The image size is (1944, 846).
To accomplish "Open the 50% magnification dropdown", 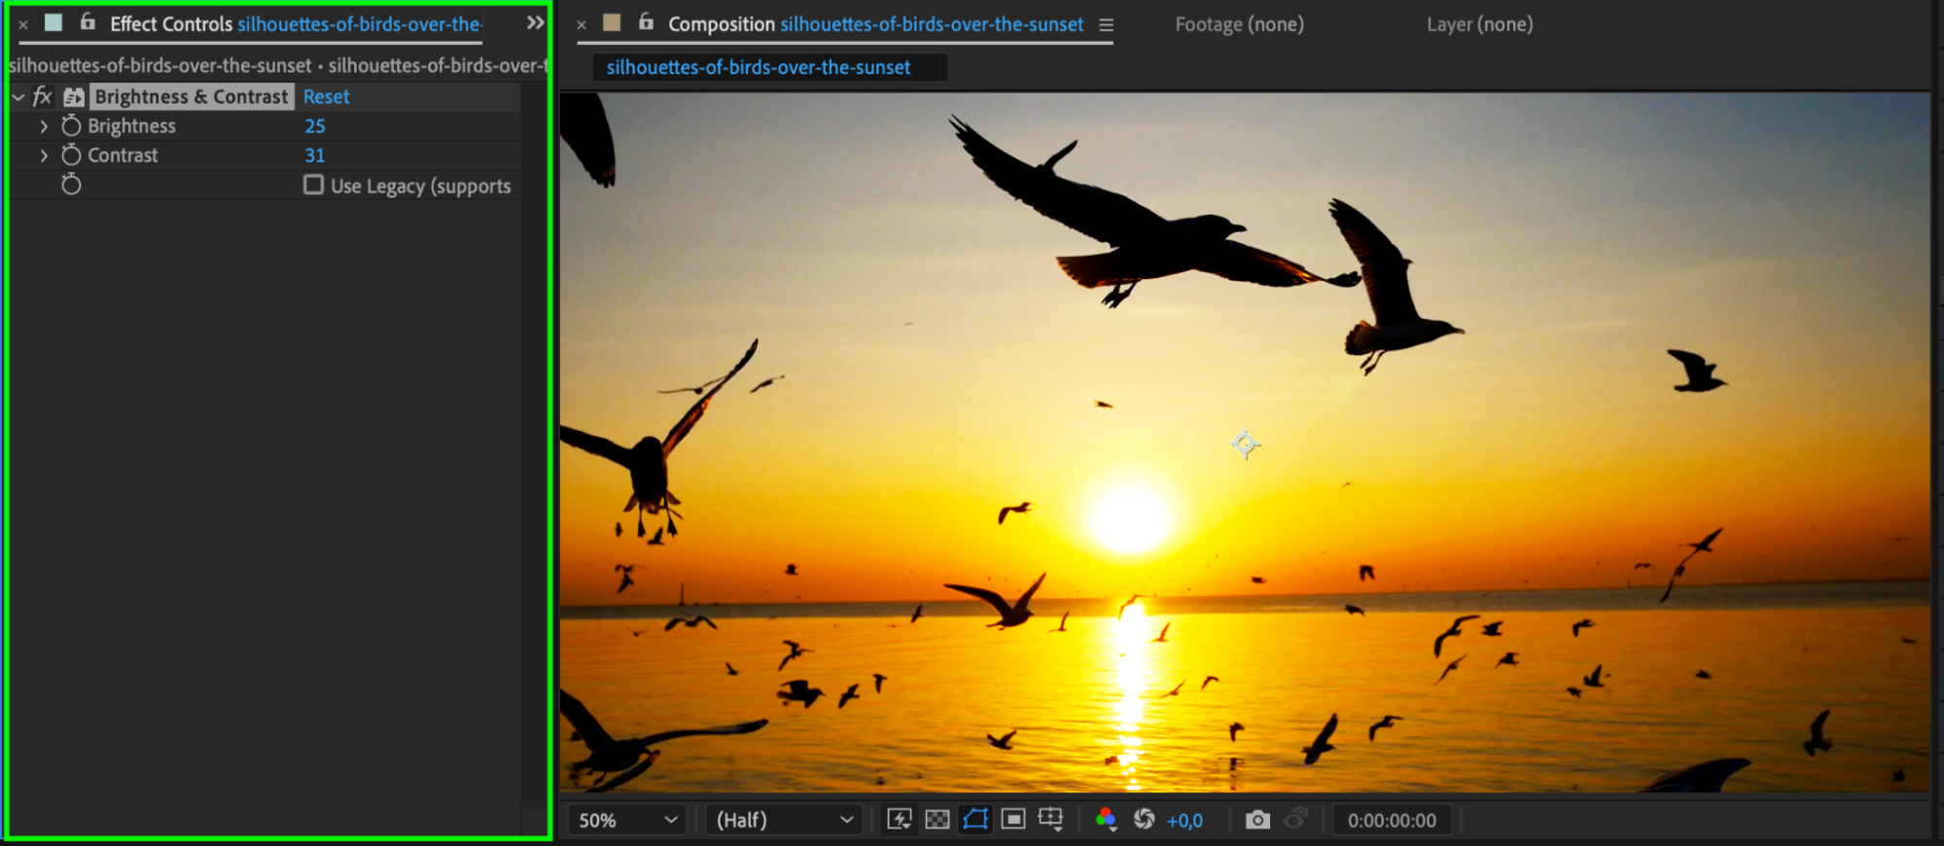I will [628, 820].
